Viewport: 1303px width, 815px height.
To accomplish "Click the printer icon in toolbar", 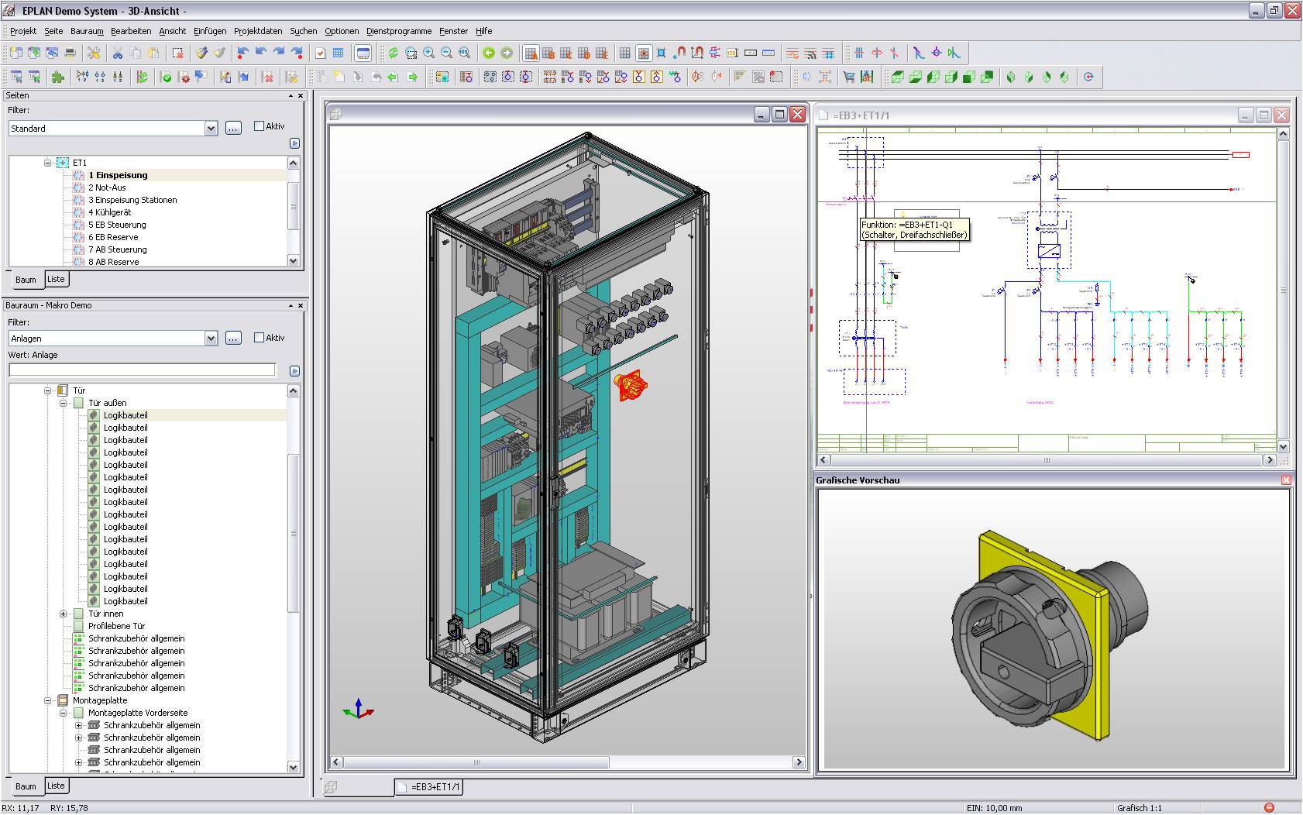I will (x=70, y=53).
